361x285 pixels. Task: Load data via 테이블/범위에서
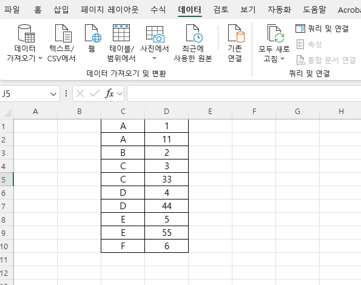click(121, 43)
